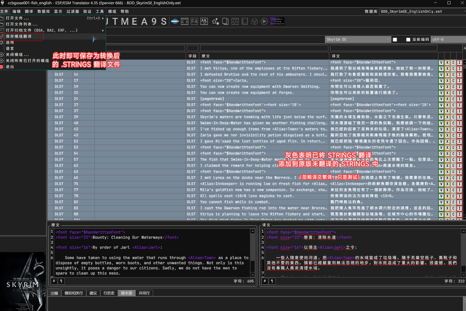
Task: Switch to the 共同行 tab
Action: [144, 293]
